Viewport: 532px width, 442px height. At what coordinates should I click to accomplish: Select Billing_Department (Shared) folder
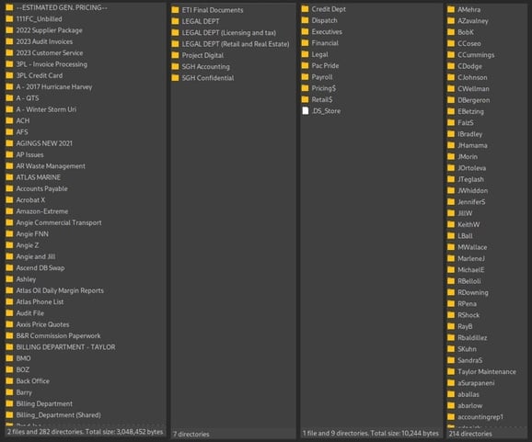[58, 415]
